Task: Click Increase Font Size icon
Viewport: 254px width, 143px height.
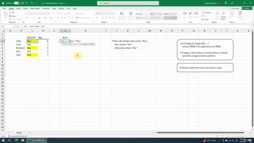Action: pos(49,14)
